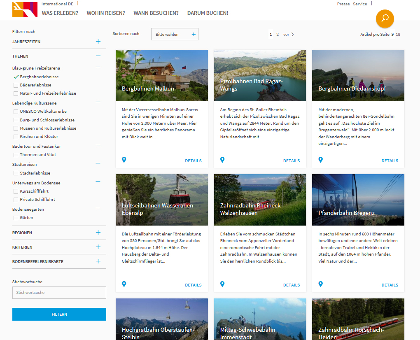The height and width of the screenshot is (340, 420).
Task: Enable the UNESCO Weltkulturerbe checkbox
Action: [16, 112]
